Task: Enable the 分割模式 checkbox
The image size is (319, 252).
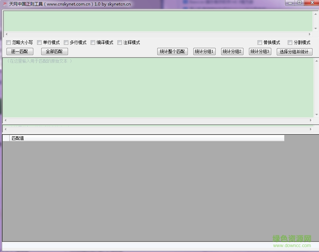Action: coord(290,42)
